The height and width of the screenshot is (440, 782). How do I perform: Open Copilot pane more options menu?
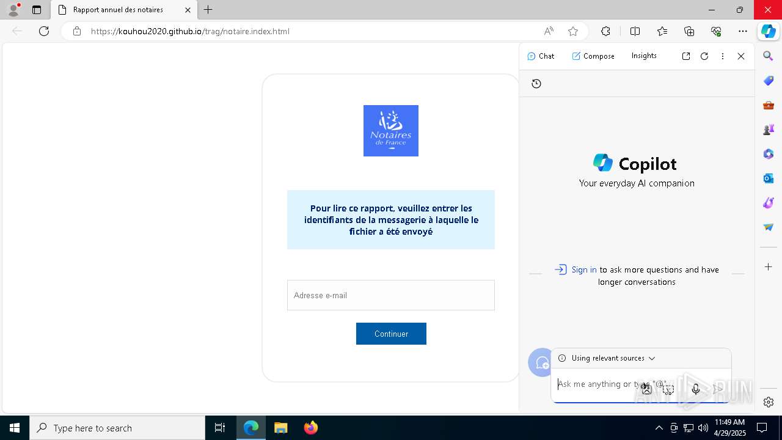point(723,56)
